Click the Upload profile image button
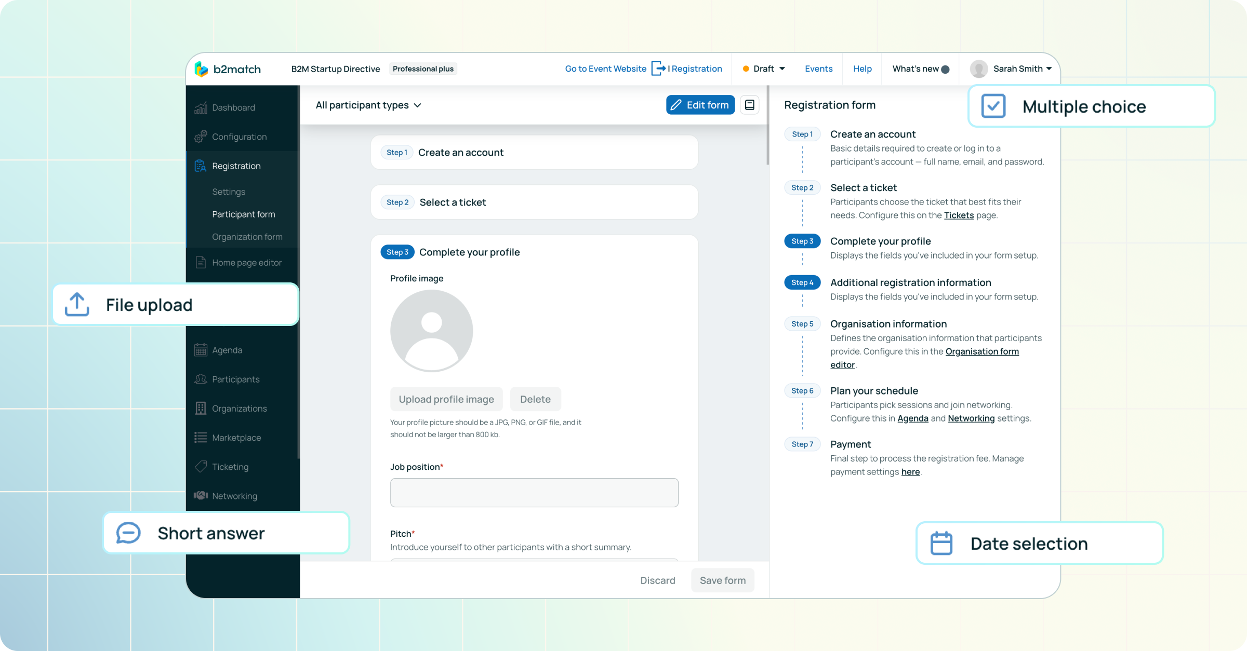The width and height of the screenshot is (1247, 651). tap(446, 399)
